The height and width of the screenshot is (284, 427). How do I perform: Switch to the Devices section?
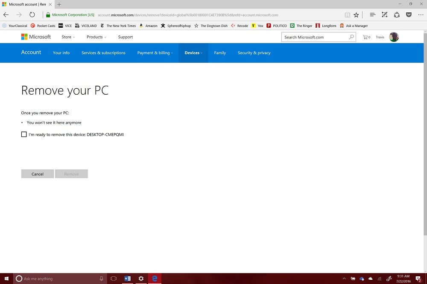pyautogui.click(x=193, y=53)
